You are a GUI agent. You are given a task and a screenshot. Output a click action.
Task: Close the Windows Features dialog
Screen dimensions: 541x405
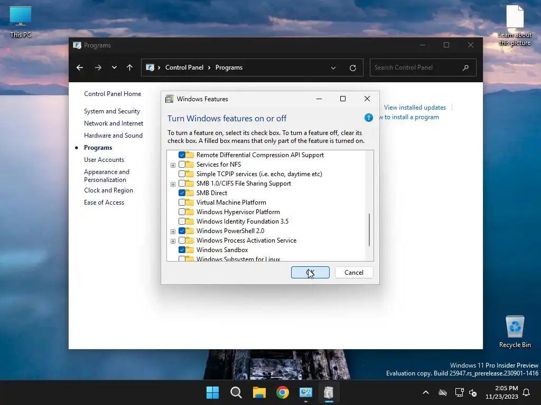click(x=367, y=99)
